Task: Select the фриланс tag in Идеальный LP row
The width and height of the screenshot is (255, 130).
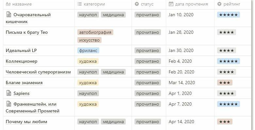Action: click(x=88, y=50)
